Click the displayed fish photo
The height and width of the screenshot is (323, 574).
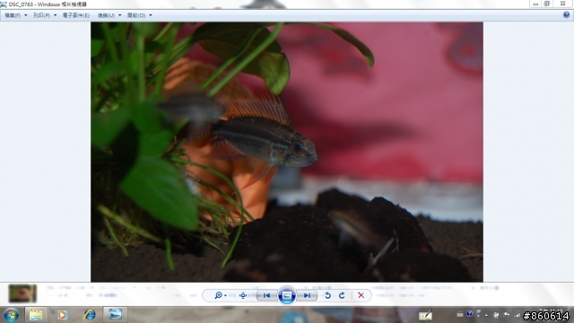pos(287,152)
